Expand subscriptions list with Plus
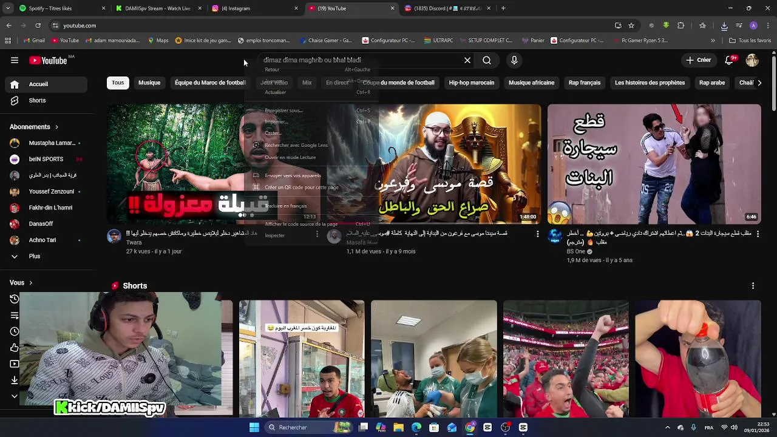Image resolution: width=777 pixels, height=437 pixels. (x=45, y=256)
